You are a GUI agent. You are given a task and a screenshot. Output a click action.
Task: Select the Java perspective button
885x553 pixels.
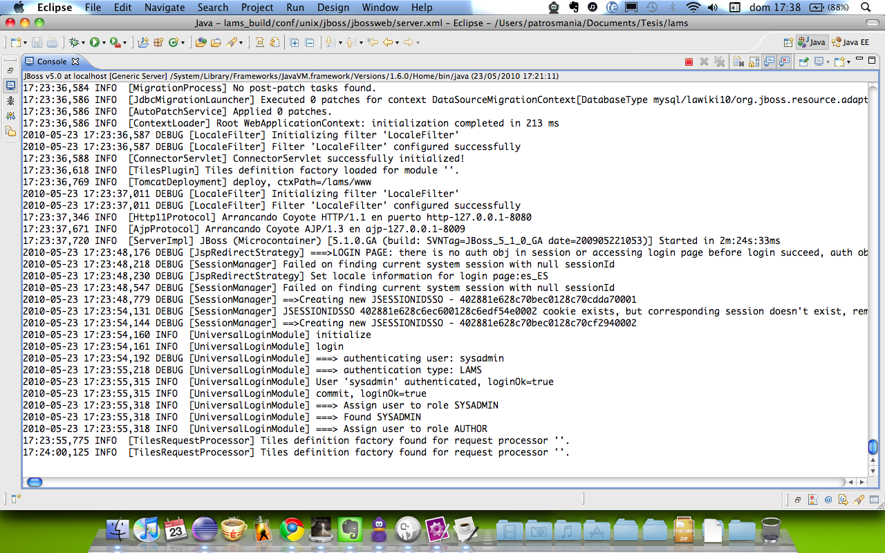tap(812, 42)
